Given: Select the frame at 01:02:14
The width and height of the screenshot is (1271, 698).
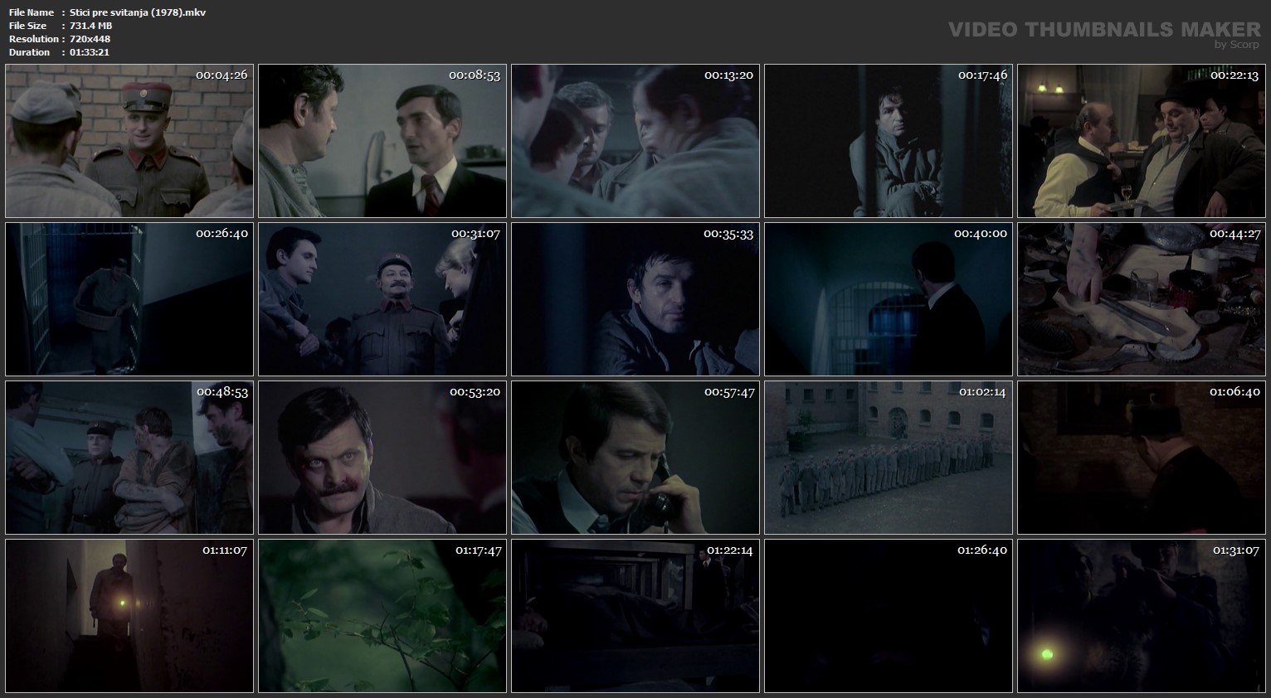Looking at the screenshot, I should coord(889,458).
